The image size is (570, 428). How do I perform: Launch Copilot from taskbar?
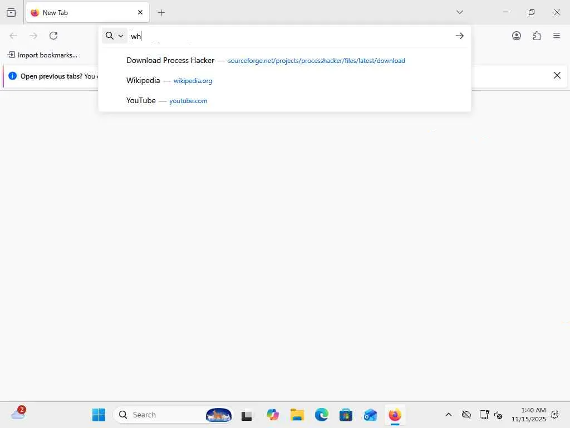click(x=273, y=415)
